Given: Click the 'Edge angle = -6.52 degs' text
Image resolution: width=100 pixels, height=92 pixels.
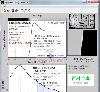Looking at the screenshot, I should [x=79, y=66].
